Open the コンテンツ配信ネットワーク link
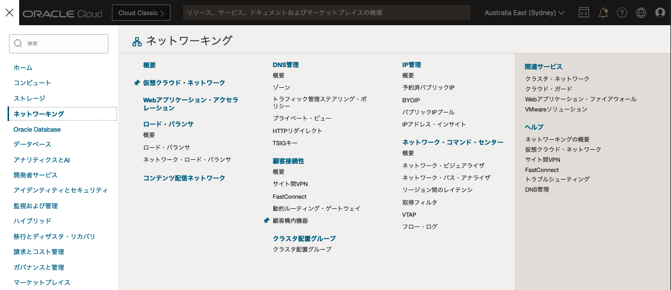The width and height of the screenshot is (671, 290). [184, 178]
